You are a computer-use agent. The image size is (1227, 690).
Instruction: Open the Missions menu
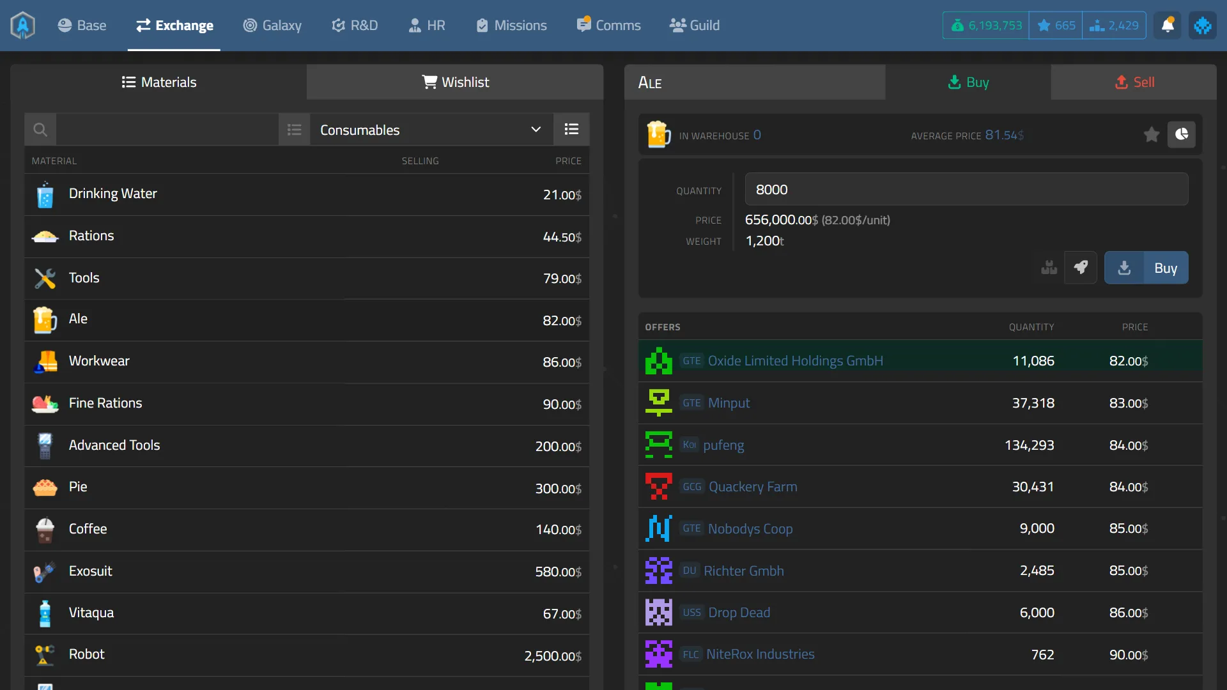(511, 26)
